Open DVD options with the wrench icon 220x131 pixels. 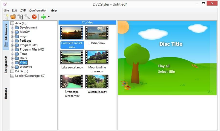(x=27, y=17)
